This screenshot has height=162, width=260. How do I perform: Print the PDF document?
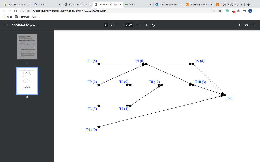(x=247, y=25)
